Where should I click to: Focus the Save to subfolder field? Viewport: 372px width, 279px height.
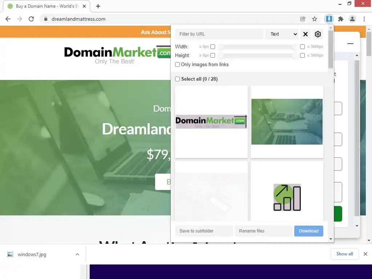204,231
